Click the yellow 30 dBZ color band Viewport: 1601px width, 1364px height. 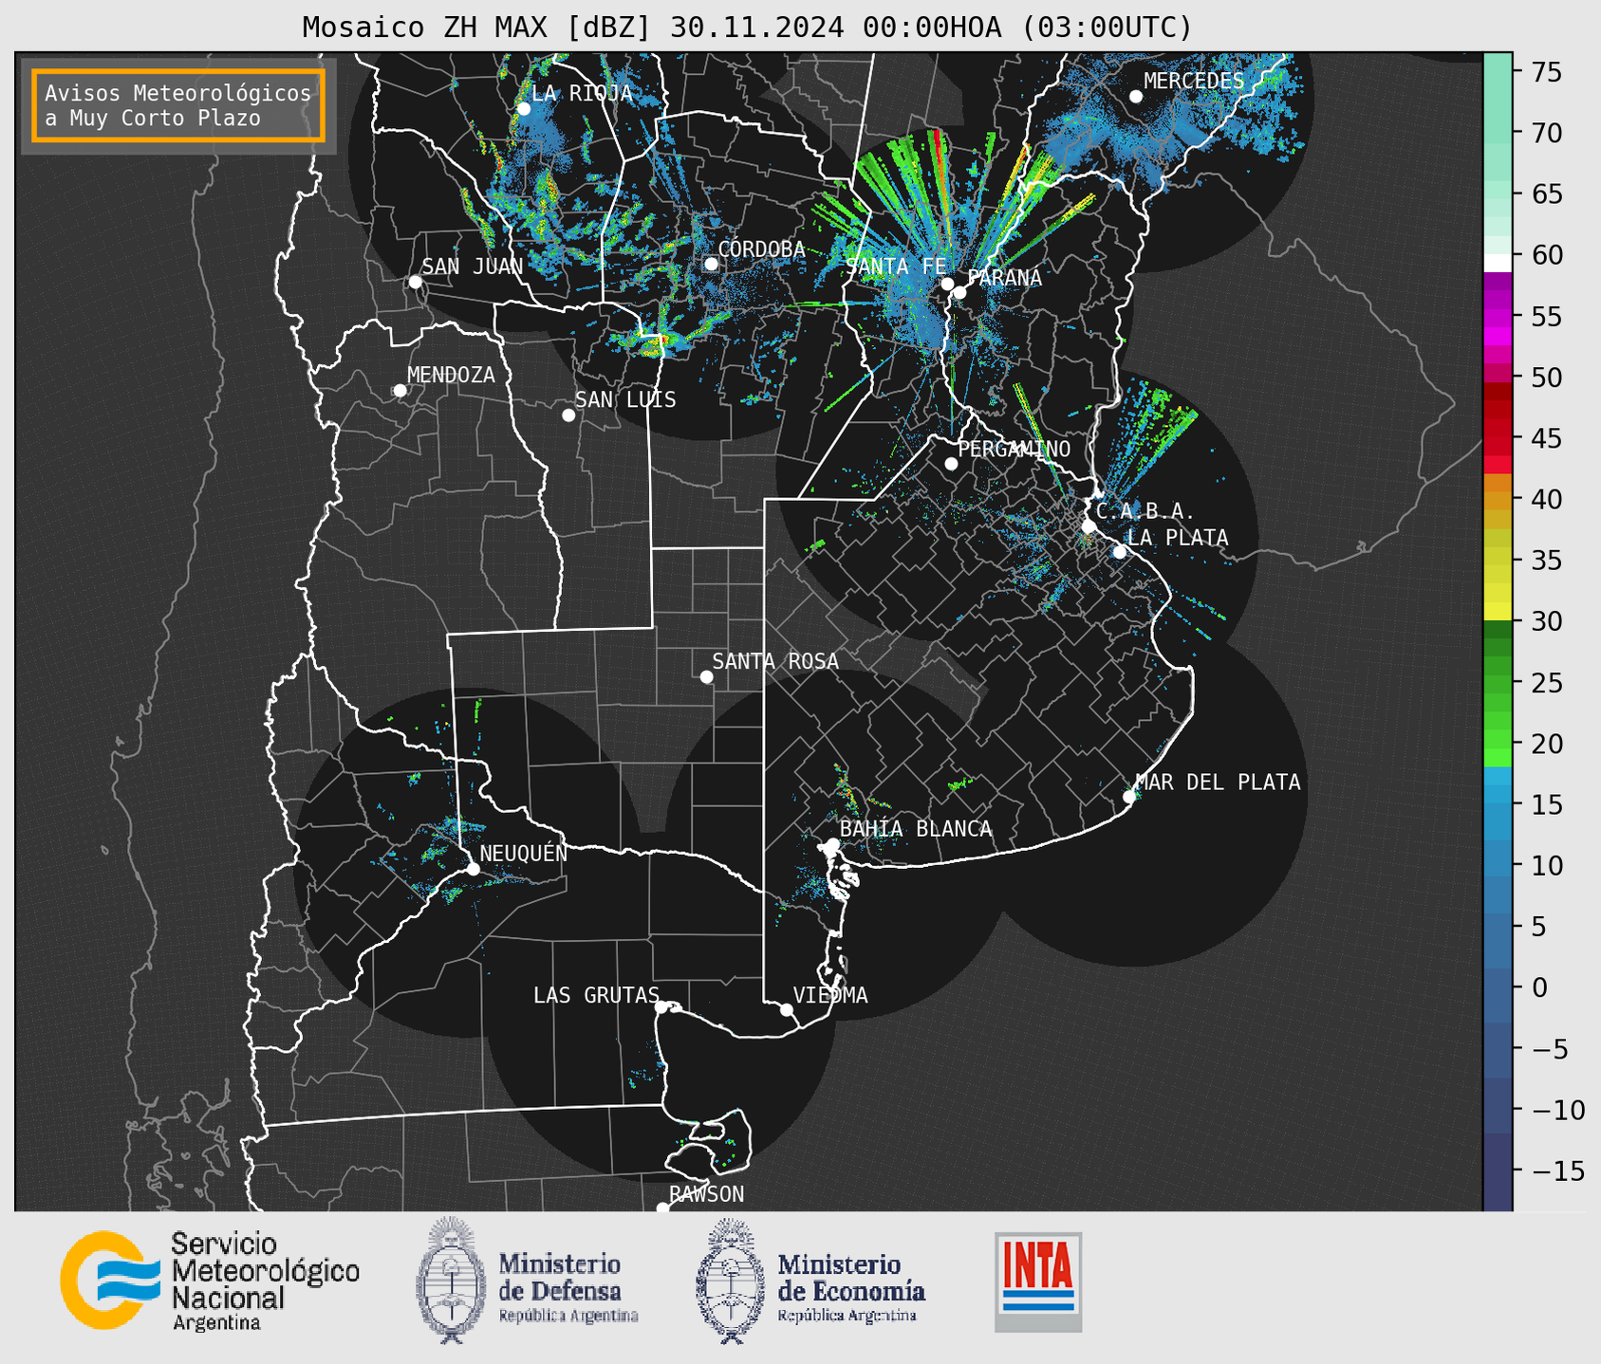[x=1498, y=611]
